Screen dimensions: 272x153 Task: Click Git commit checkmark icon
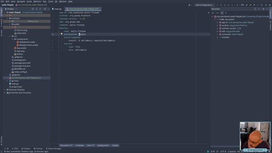[250, 5]
